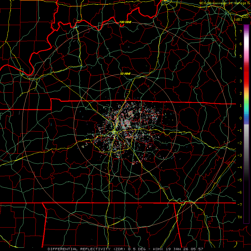Click the positive 4 scale label
Image resolution: width=251 pixels, height=251 pixels.
click(241, 69)
